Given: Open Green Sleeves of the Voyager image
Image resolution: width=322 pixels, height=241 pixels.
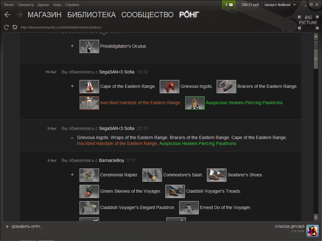Looking at the screenshot, I should [89, 191].
